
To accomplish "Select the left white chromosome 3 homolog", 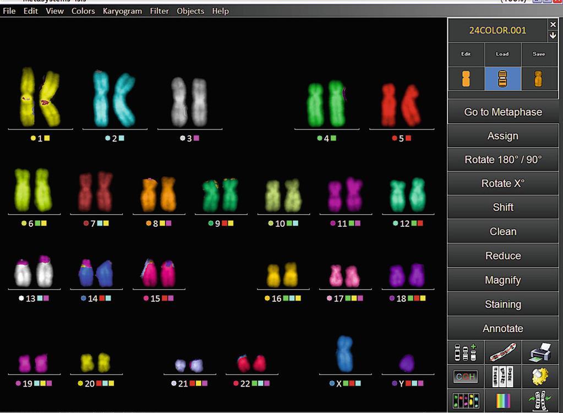I will click(x=178, y=102).
